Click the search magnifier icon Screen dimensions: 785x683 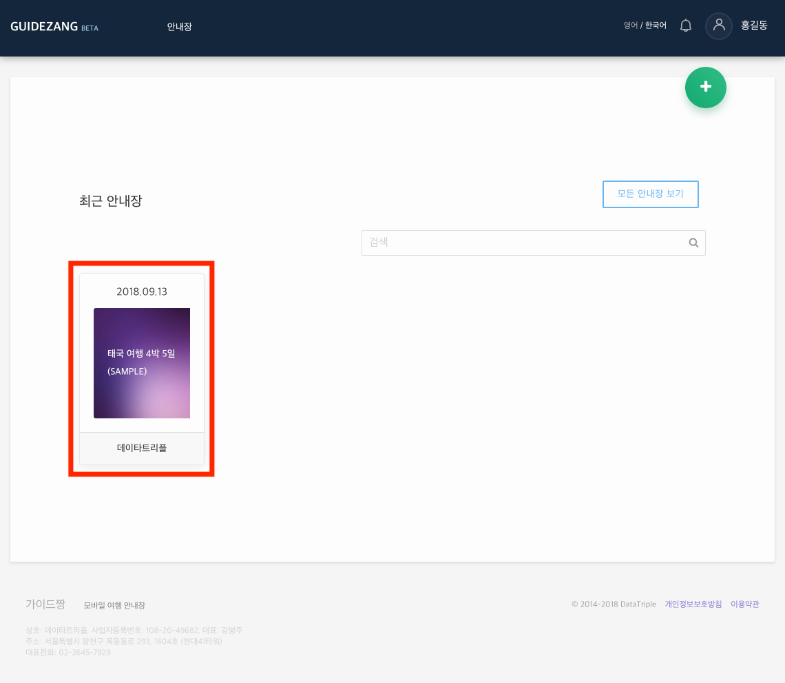(x=693, y=243)
